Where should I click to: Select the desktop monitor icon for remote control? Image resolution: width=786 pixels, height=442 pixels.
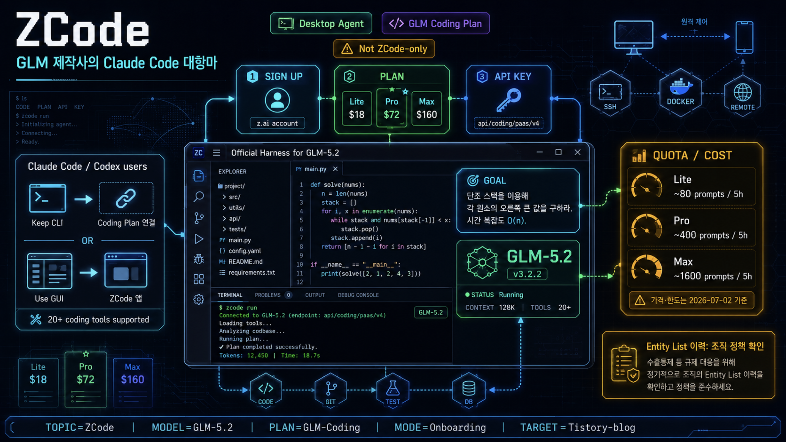(633, 37)
